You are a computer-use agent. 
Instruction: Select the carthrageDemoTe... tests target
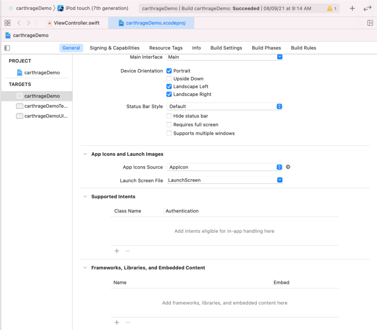click(42, 106)
